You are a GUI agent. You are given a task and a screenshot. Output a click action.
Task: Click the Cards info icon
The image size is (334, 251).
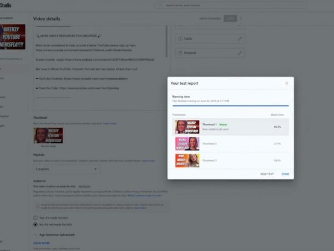pyautogui.click(x=180, y=38)
